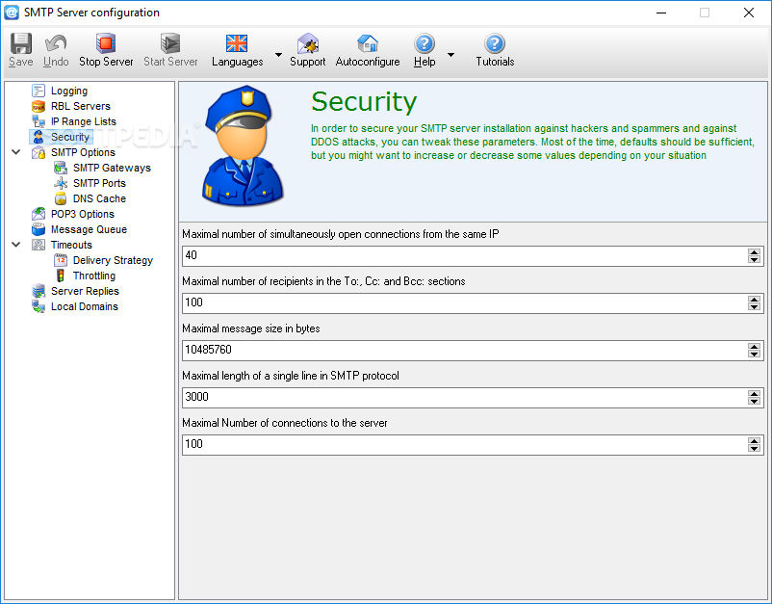Click the Support label
Image resolution: width=772 pixels, height=604 pixels.
point(308,62)
